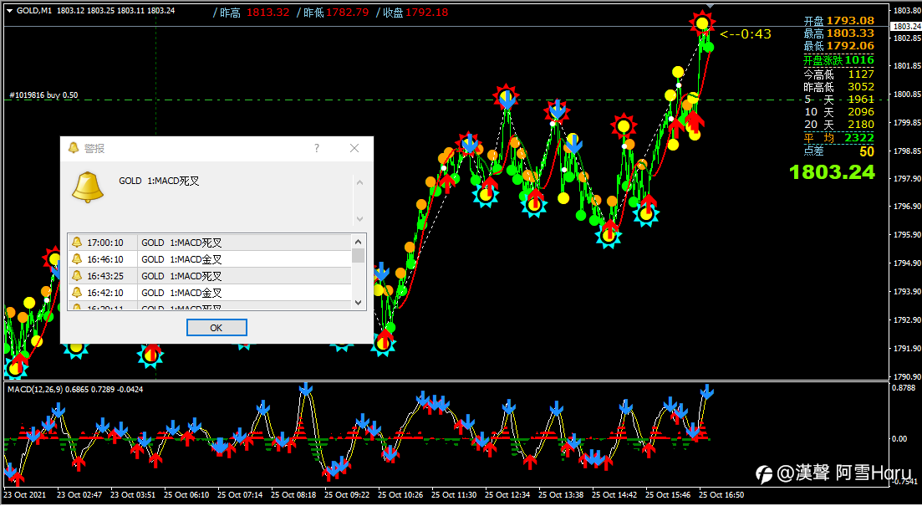The width and height of the screenshot is (922, 506).
Task: Click the 25 Oct 16:50 time axis label
Action: [721, 495]
